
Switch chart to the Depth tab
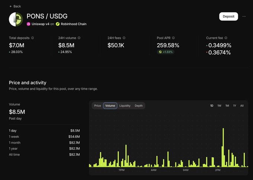(139, 106)
